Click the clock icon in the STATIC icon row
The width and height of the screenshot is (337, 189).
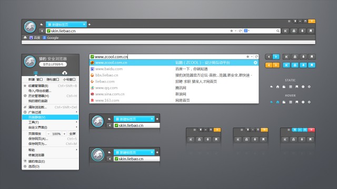(303, 87)
